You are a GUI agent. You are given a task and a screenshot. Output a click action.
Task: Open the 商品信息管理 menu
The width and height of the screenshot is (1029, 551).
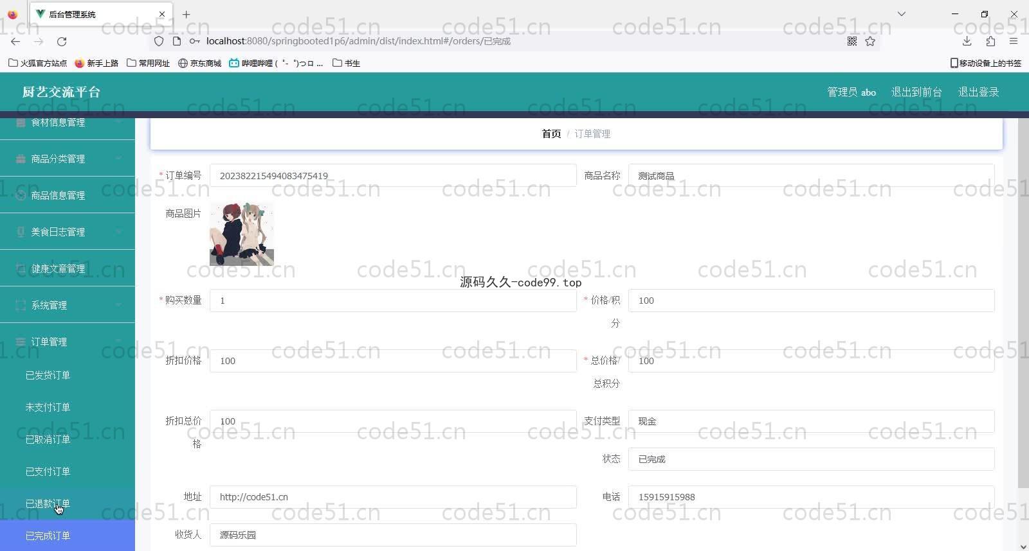[68, 195]
